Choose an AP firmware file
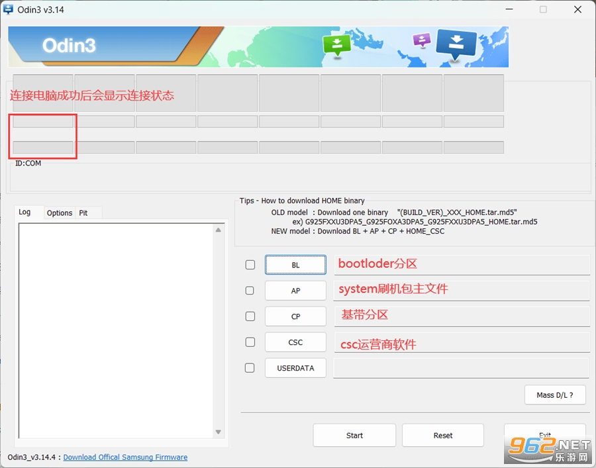This screenshot has height=468, width=596. (295, 291)
